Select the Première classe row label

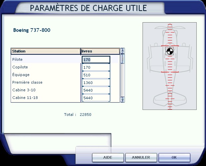coord(27,82)
